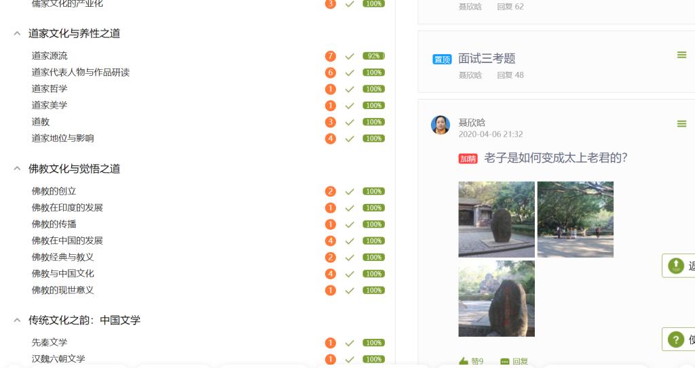Collapse the 佛教文化与觉悟之道 section

pyautogui.click(x=17, y=169)
